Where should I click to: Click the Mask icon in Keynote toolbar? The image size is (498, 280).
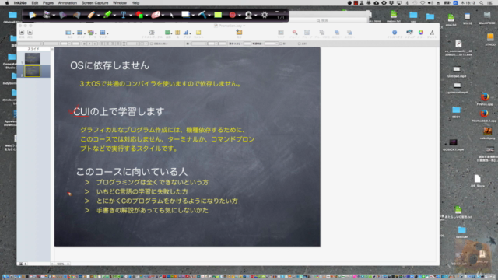[281, 33]
